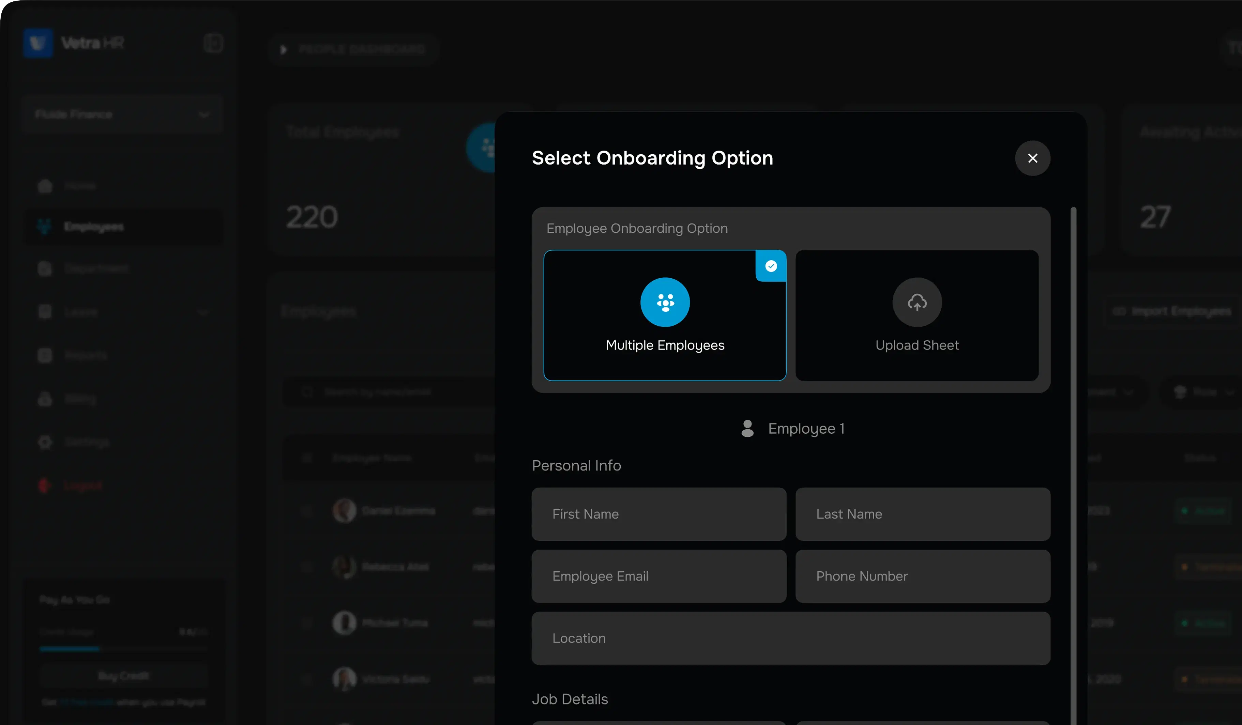The image size is (1242, 725).
Task: Click the dialog's vertical scrollbar
Action: (x=1073, y=443)
